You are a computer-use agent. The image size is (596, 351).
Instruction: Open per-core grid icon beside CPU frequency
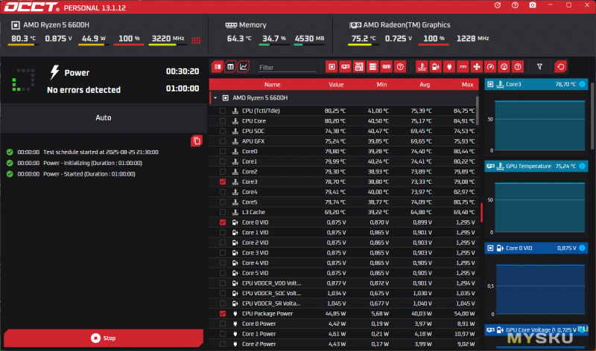[196, 40]
